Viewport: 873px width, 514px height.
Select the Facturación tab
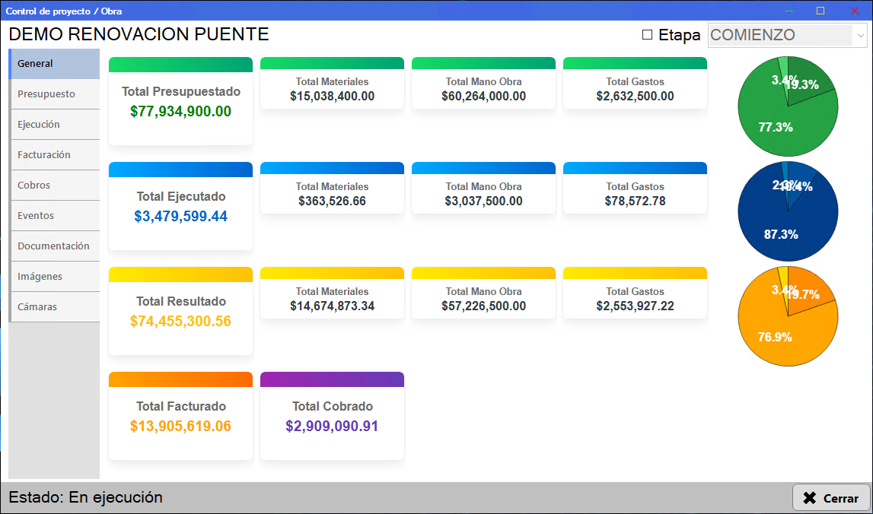(44, 155)
